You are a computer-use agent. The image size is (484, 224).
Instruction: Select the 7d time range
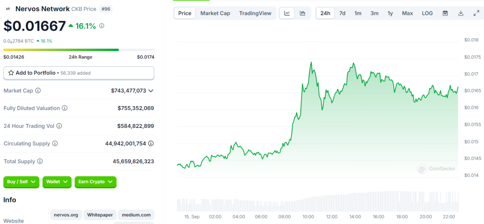tap(342, 13)
